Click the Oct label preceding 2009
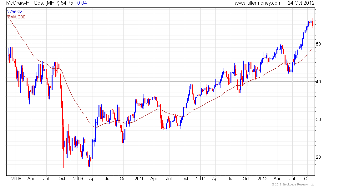The width and height of the screenshot is (344, 187). pos(62,179)
